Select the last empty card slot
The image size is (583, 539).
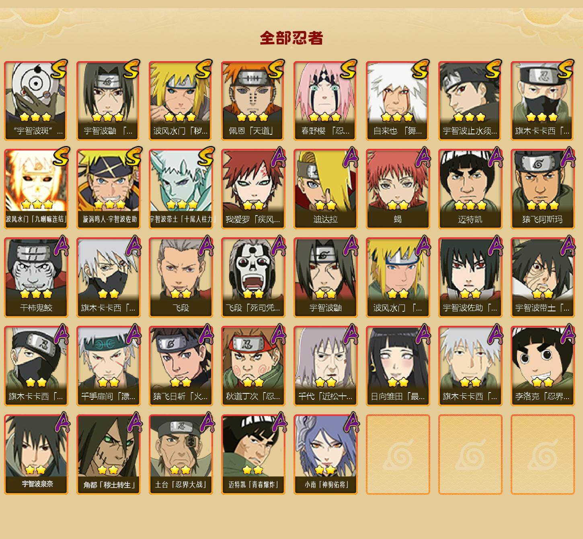(542, 455)
